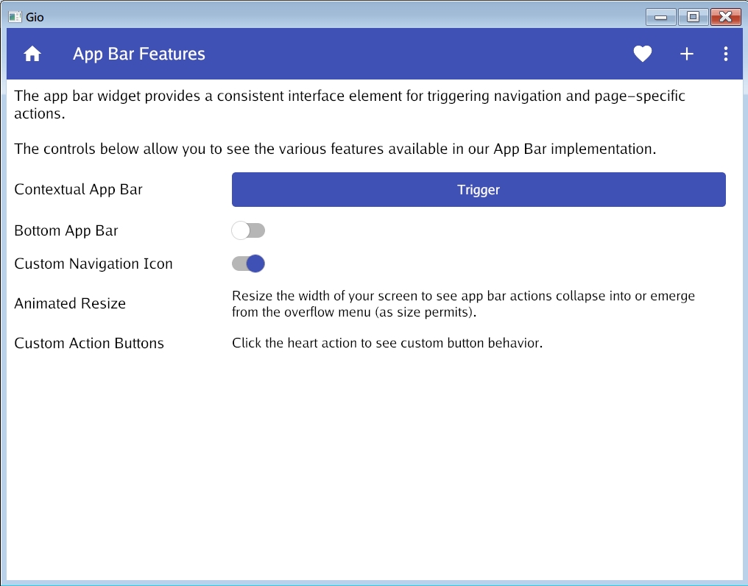
Task: Click the "Contextual App Bar" label
Action: [x=79, y=189]
